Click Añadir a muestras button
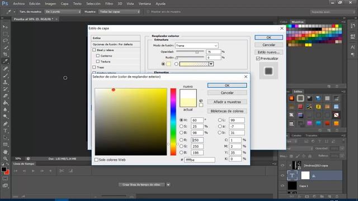The width and height of the screenshot is (358, 201). click(x=227, y=102)
